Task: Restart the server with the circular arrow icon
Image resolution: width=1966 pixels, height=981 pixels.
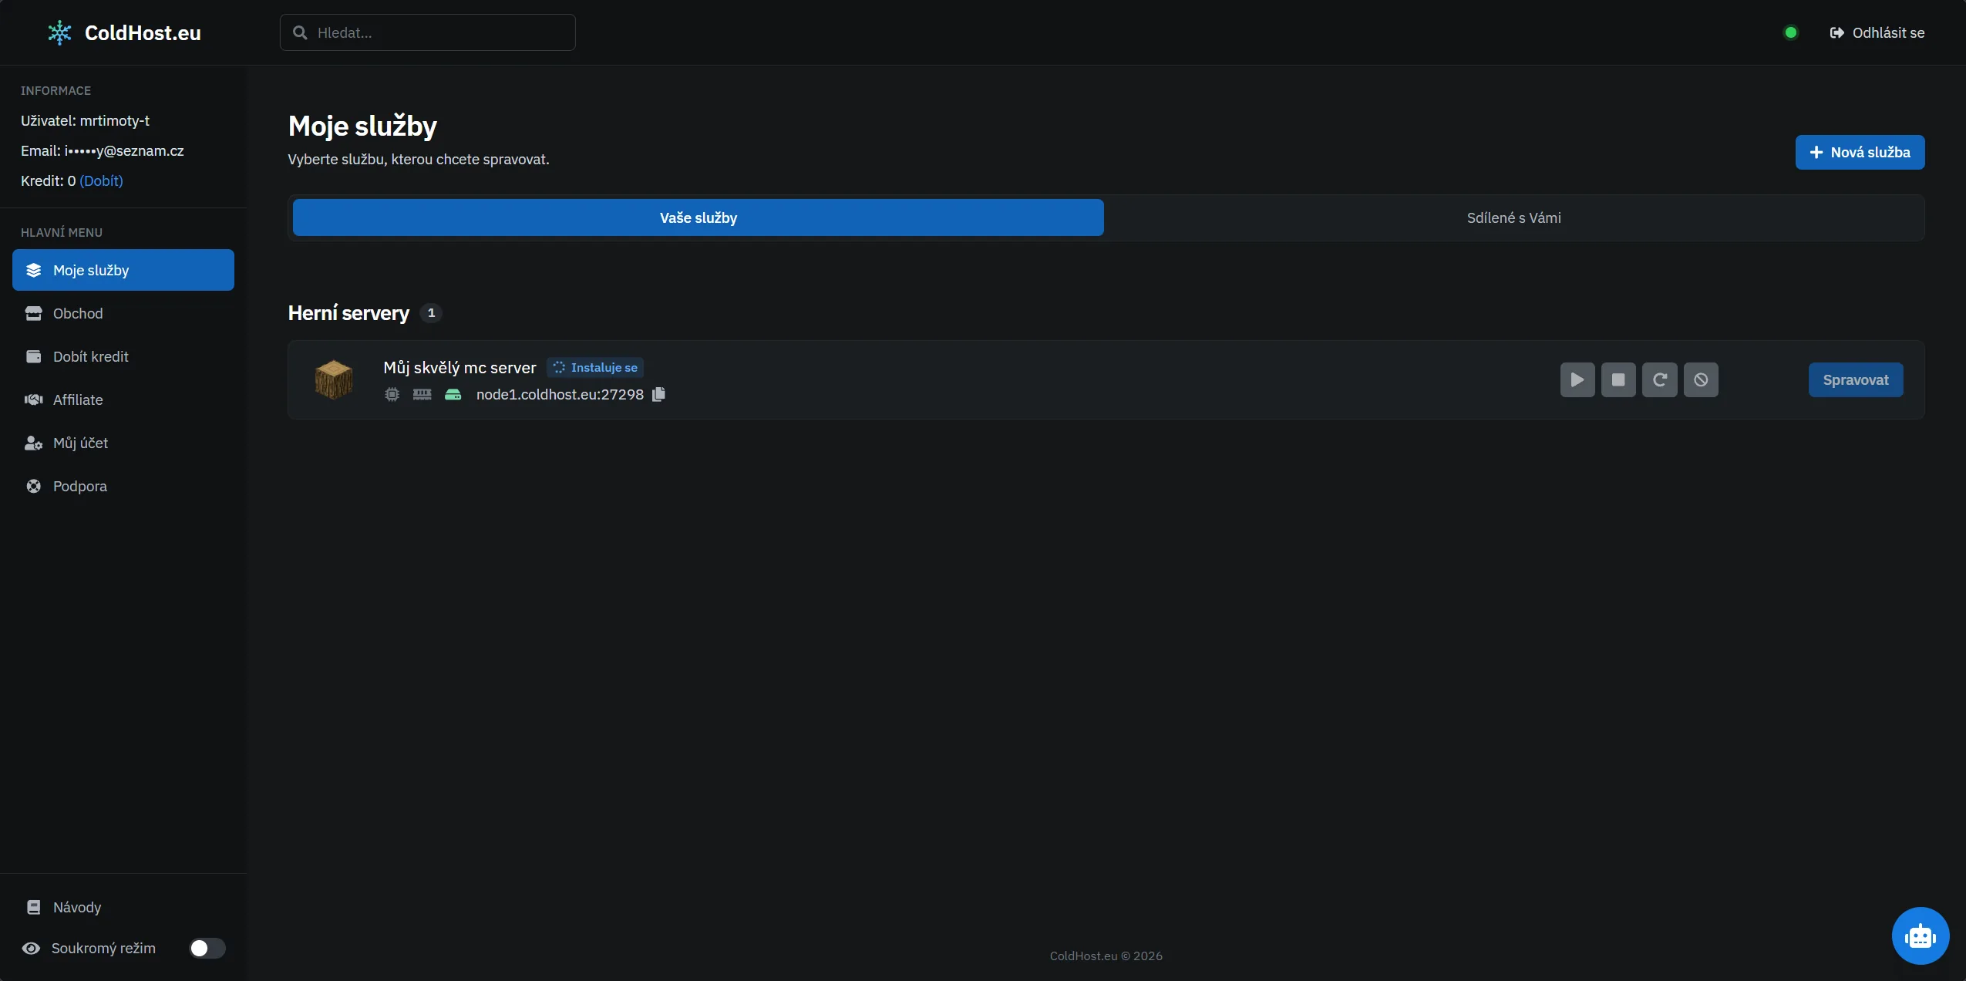Action: coord(1660,379)
